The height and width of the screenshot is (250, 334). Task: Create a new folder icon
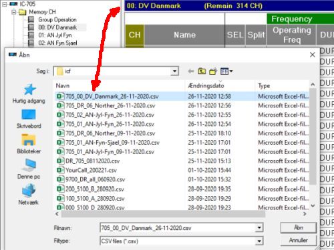click(x=213, y=71)
